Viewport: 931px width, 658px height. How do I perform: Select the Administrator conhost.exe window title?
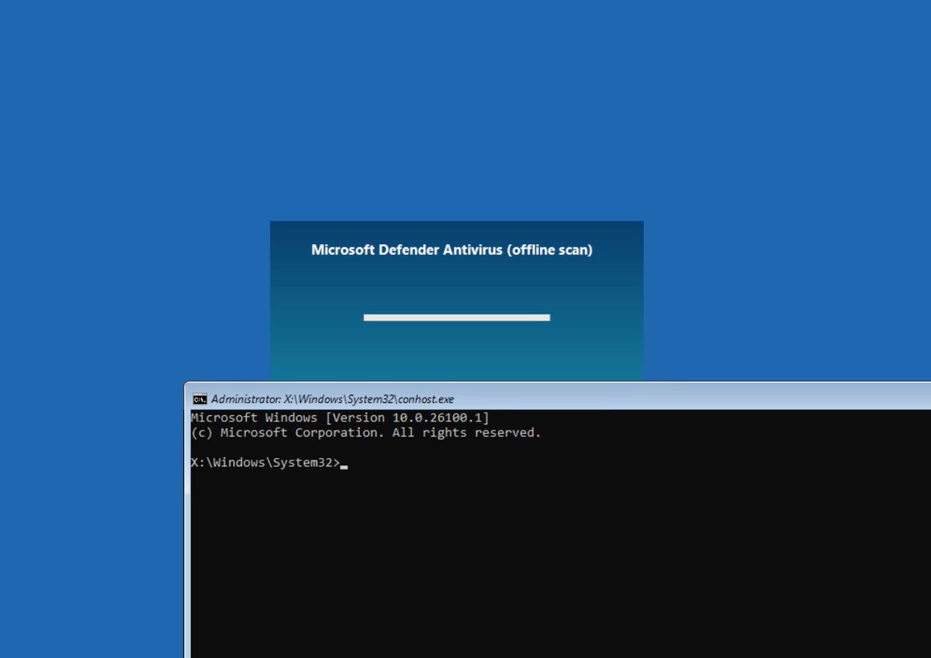coord(332,399)
